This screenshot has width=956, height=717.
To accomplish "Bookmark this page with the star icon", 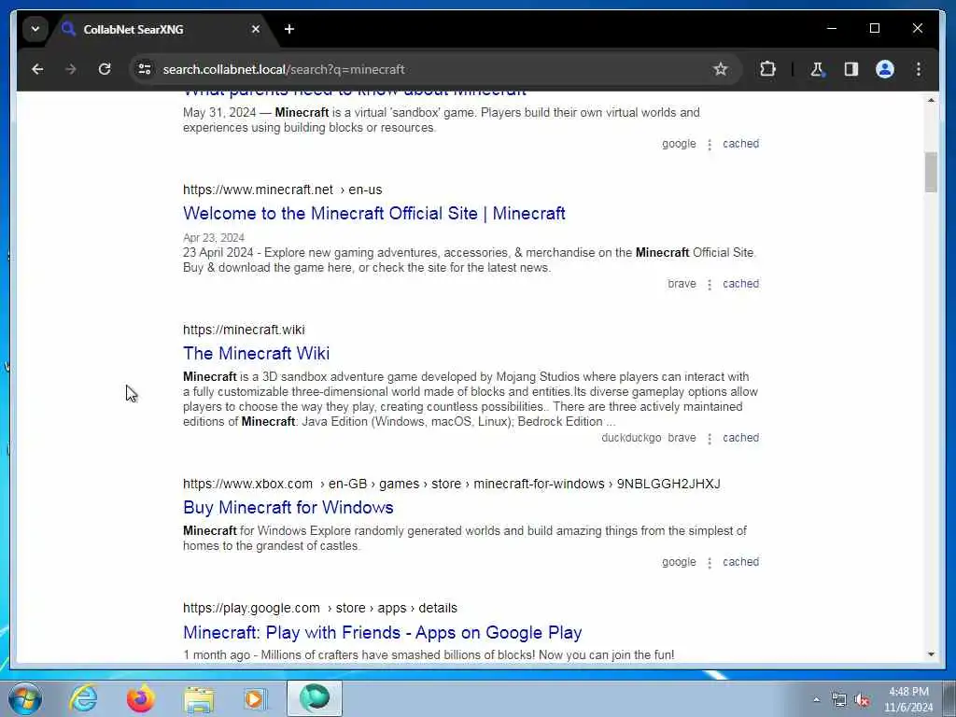I will click(721, 69).
